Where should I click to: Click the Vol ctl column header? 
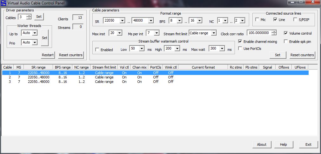pos(124,67)
